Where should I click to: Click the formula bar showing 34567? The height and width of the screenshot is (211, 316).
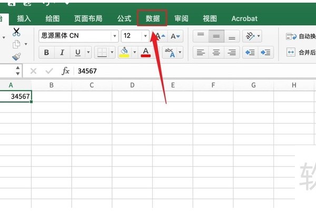(x=195, y=71)
